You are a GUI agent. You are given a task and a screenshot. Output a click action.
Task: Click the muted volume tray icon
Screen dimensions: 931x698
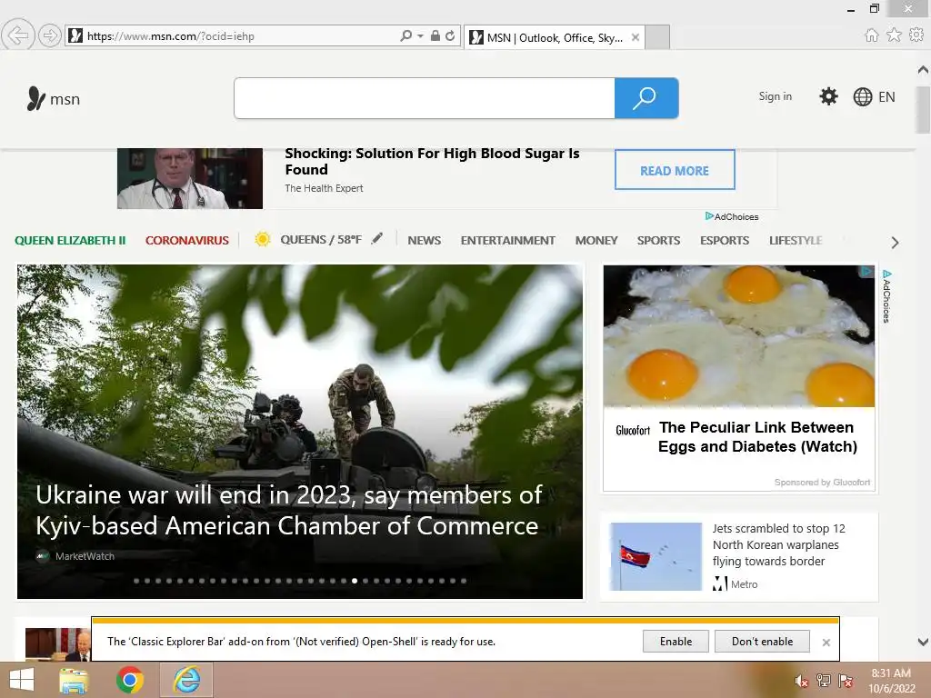pyautogui.click(x=801, y=681)
